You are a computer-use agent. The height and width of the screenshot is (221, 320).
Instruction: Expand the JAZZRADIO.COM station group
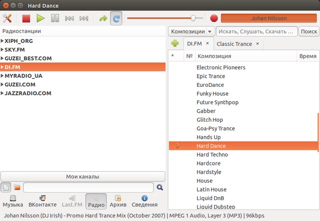tap(2, 93)
